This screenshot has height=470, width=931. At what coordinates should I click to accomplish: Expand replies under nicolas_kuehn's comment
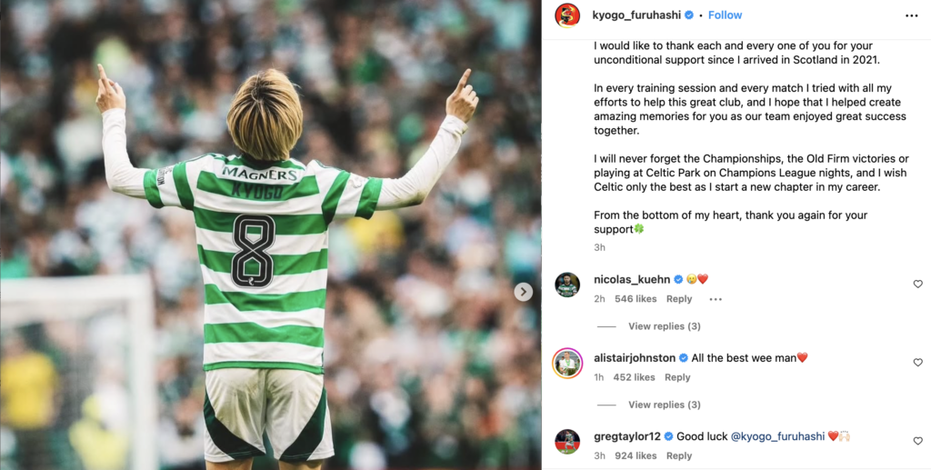coord(665,326)
